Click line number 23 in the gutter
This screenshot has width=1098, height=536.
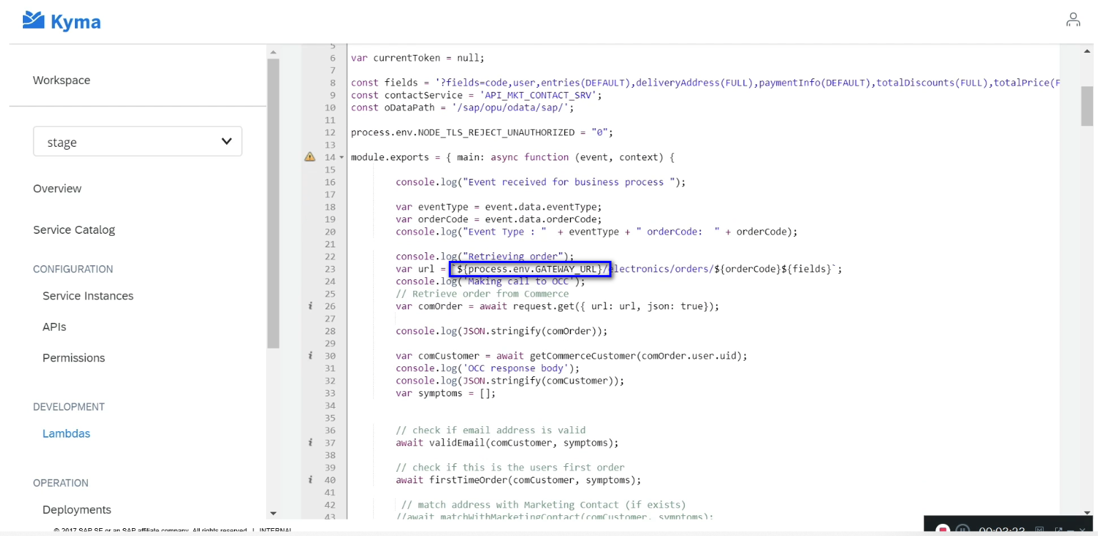point(330,269)
